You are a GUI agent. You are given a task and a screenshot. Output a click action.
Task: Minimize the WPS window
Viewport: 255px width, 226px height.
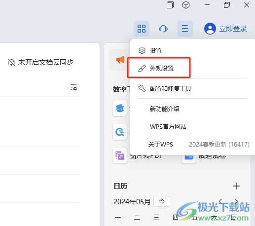click(207, 5)
